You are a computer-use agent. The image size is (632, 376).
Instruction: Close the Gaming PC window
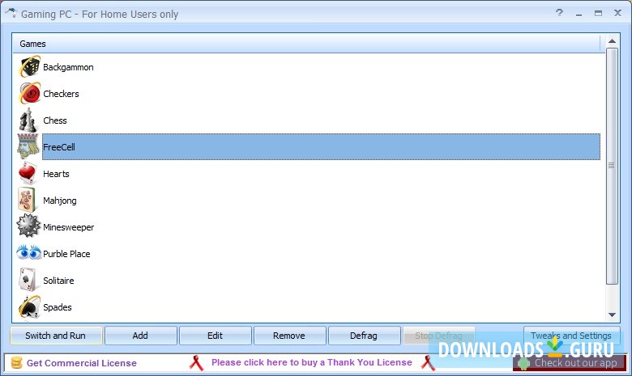[x=617, y=13]
